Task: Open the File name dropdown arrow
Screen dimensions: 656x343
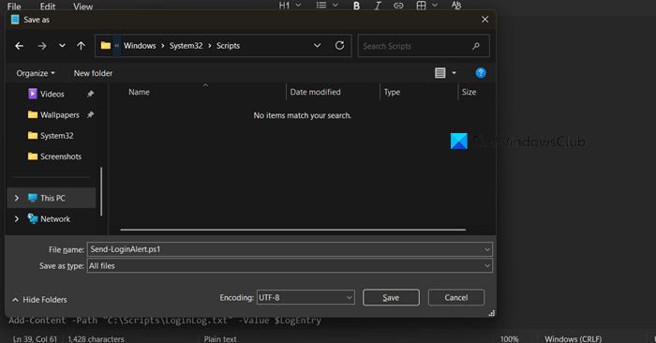Action: (x=487, y=249)
